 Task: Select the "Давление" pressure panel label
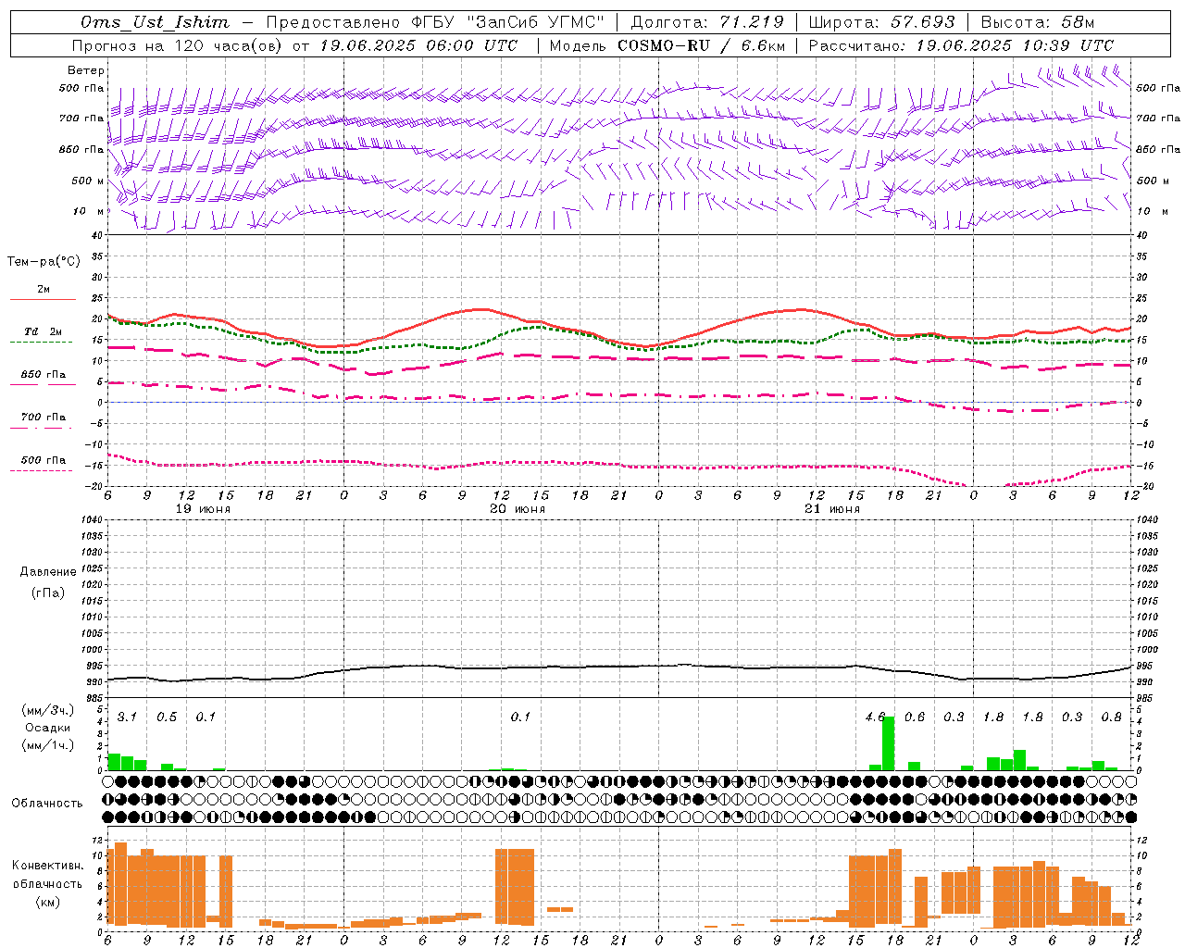pos(48,572)
